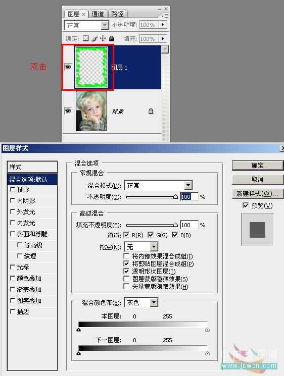Check 图层蒙版隐藏效果(S)
The image size is (284, 376).
126,279
